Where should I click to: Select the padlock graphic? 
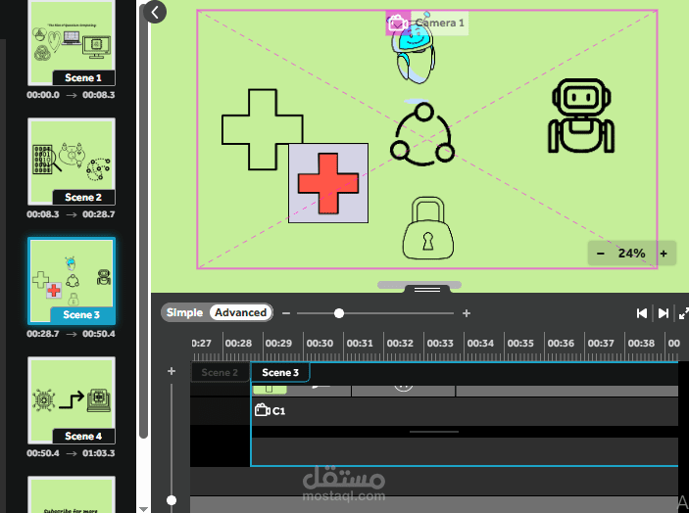[x=428, y=228]
